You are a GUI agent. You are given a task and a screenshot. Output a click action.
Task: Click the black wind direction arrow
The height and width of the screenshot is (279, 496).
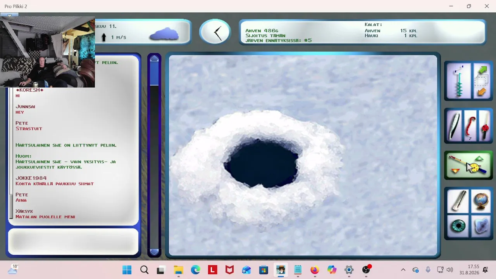103,37
